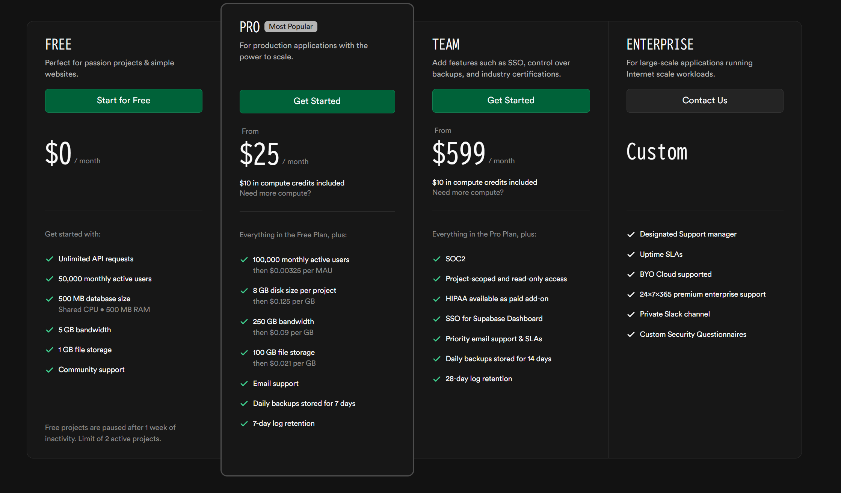The image size is (841, 493).
Task: Click the PRO plan heading
Action: point(250,27)
